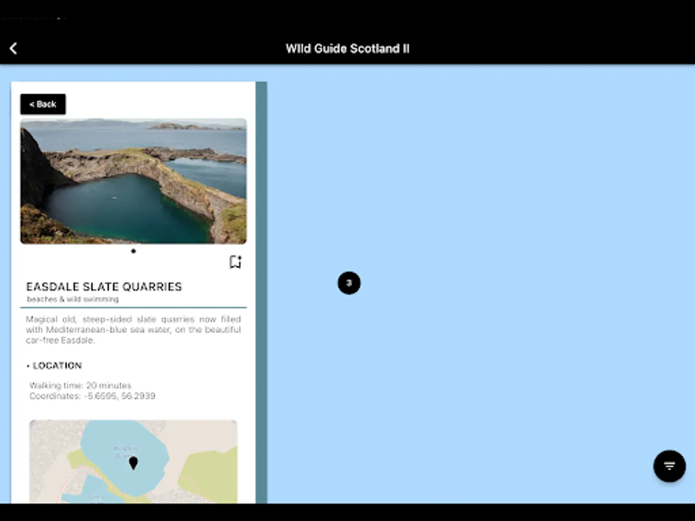The width and height of the screenshot is (695, 521).
Task: Open the Easdale quarry photo
Action: click(133, 181)
